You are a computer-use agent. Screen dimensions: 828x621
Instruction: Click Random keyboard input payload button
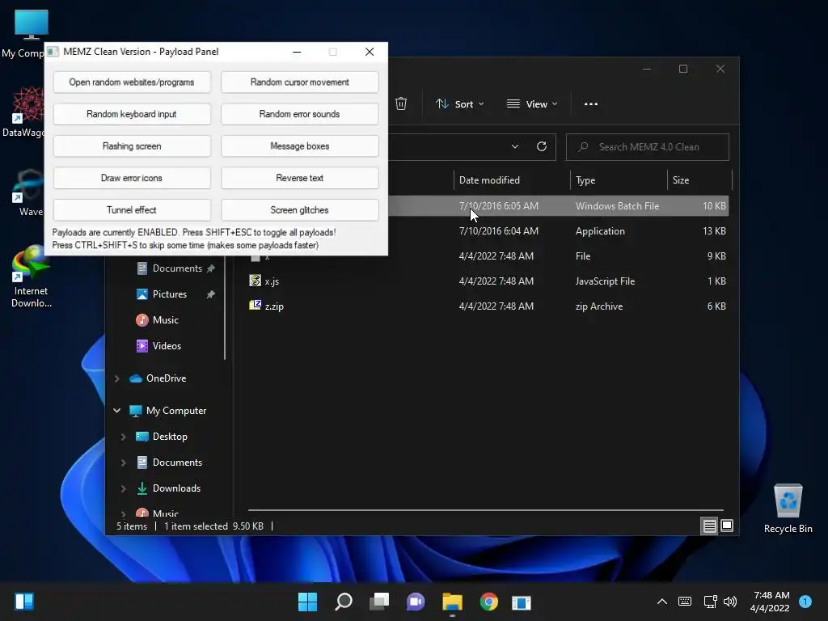[x=132, y=114]
